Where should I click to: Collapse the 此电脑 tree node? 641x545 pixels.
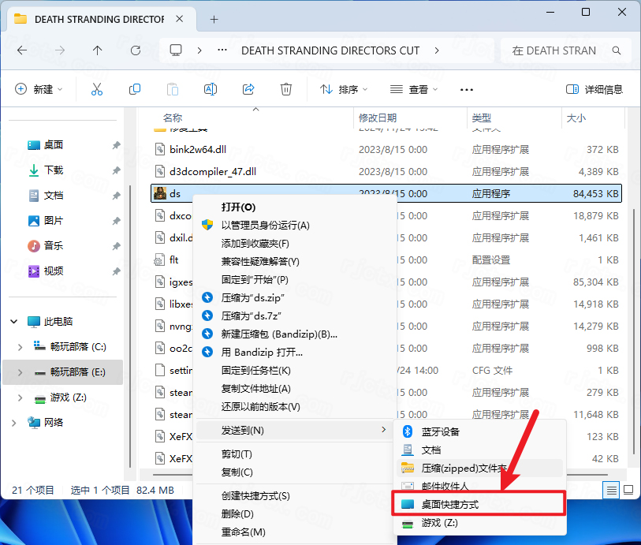(14, 321)
